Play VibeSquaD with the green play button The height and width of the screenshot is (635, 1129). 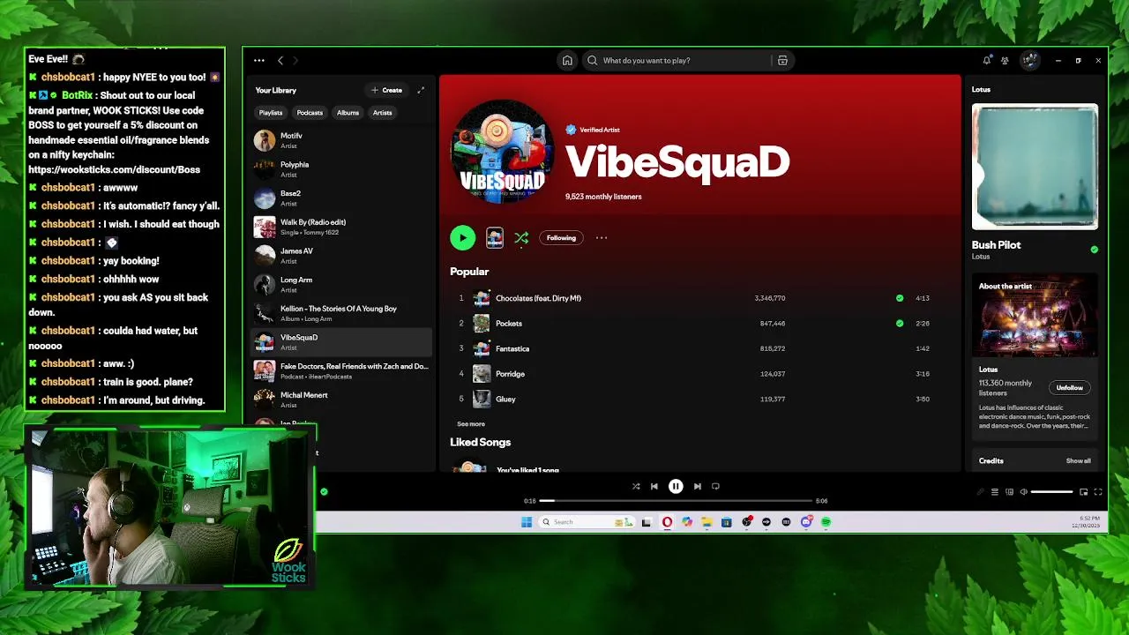point(462,237)
